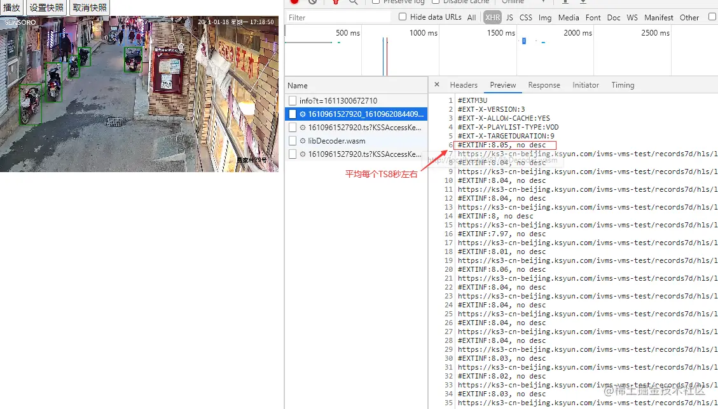Click the #EXT-X-ALLOW-CACHE:YES line
718x409 pixels.
click(x=504, y=118)
